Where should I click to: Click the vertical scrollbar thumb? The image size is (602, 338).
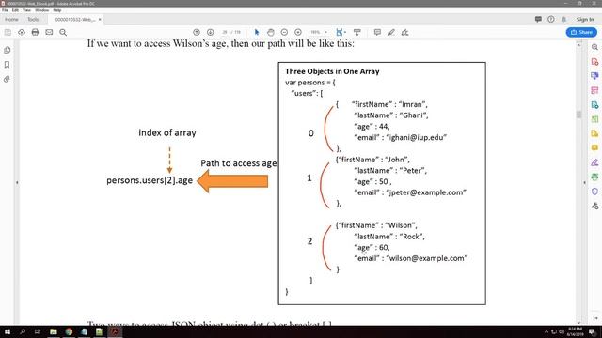pyautogui.click(x=579, y=115)
